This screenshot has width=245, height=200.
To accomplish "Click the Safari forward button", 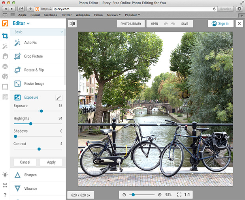I will point(12,9).
